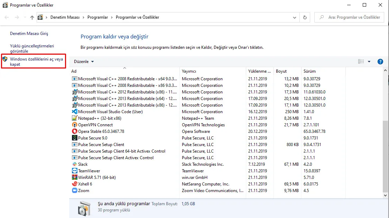Click the Pulse Secure 64-bit Activex Control icon
This screenshot has width=389, height=218.
click(74, 151)
